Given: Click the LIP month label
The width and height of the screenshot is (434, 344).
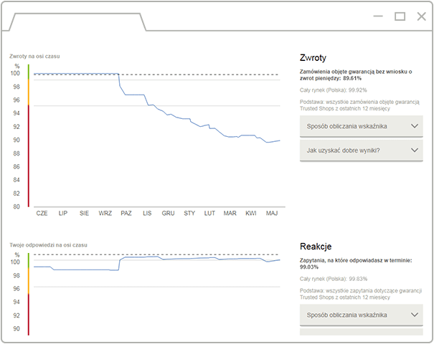Looking at the screenshot, I should coord(63,213).
